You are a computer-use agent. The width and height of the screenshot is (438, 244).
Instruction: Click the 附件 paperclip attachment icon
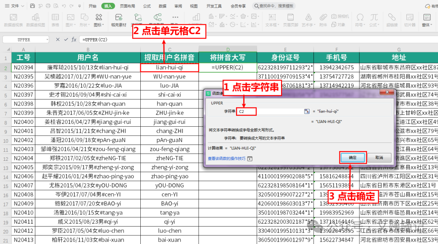click(323, 17)
